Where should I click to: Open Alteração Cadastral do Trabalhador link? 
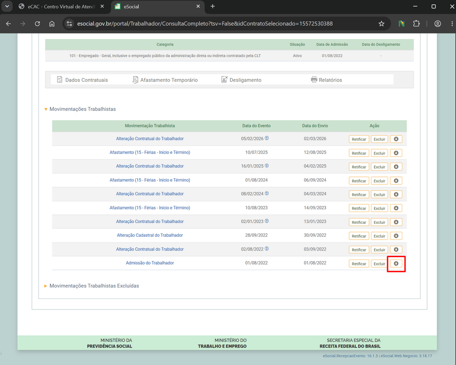[x=150, y=235]
